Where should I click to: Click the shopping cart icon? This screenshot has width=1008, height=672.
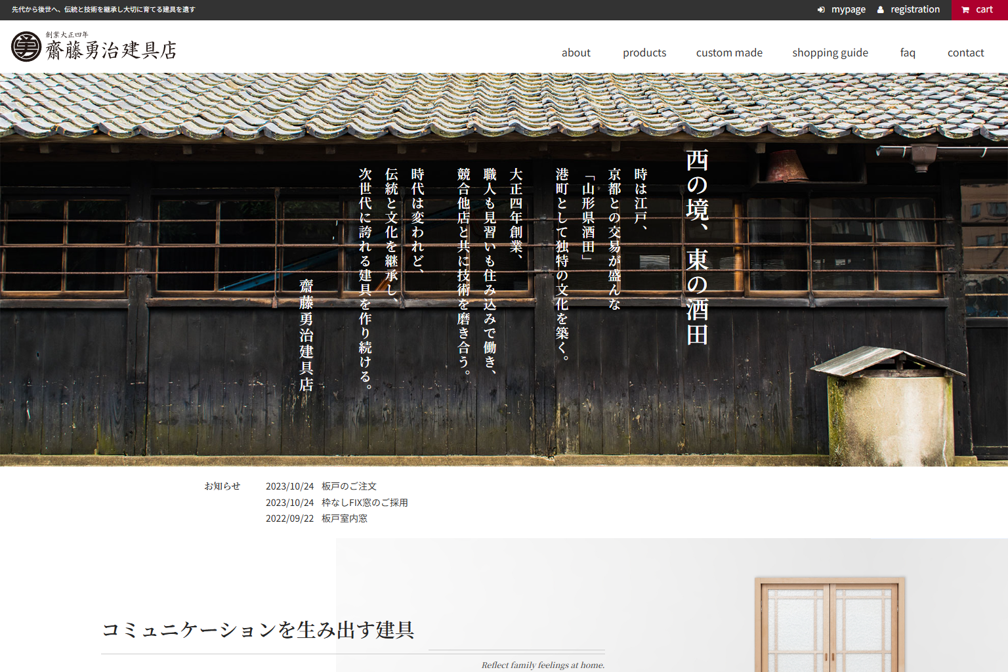[965, 10]
